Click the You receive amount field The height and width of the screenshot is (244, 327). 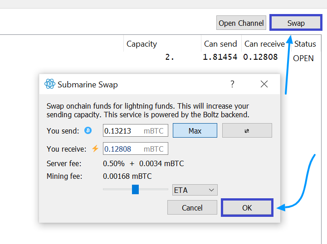click(x=122, y=148)
